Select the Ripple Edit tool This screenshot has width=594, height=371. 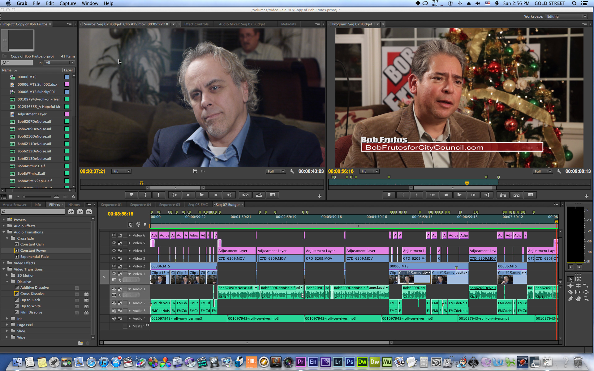pos(570,286)
